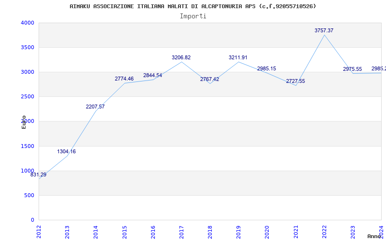Click the 2023 x-axis year label
Screen dimensions: 386x241
(353, 232)
